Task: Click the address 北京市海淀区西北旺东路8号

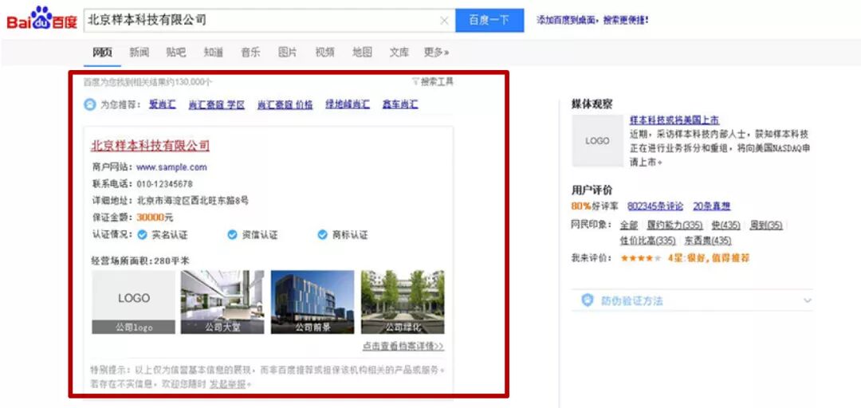Action: click(192, 201)
